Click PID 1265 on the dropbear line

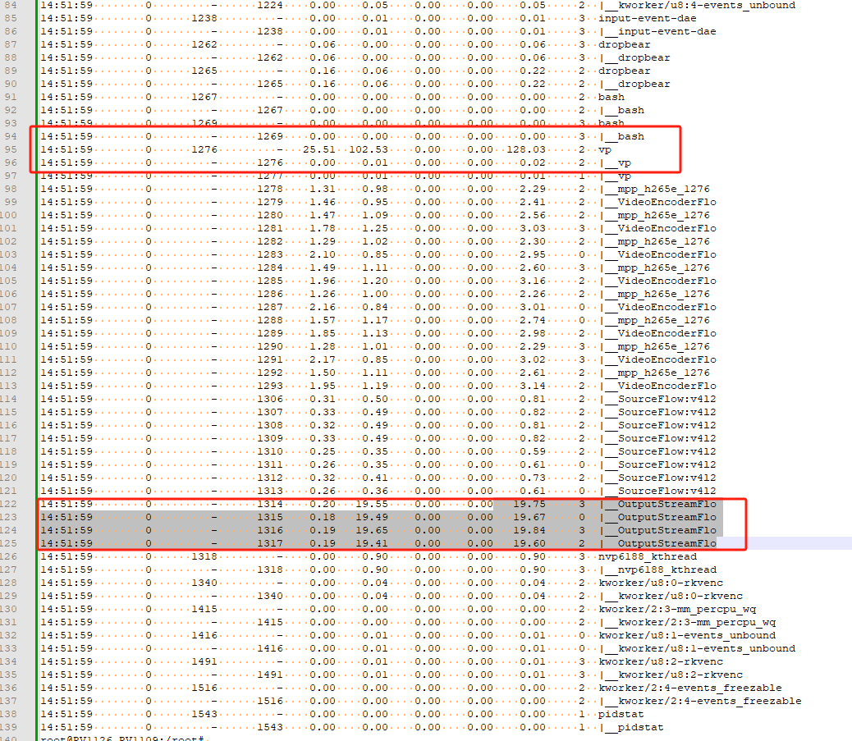(204, 71)
